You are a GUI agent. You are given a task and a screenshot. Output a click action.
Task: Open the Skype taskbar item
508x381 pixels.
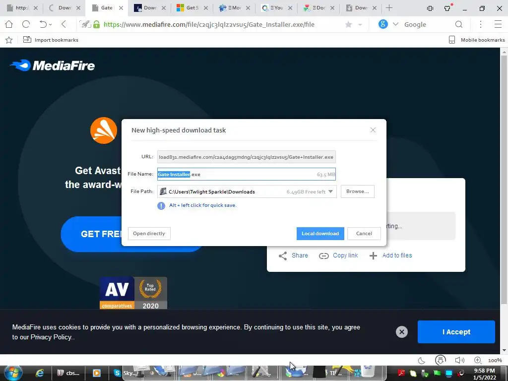[125, 373]
